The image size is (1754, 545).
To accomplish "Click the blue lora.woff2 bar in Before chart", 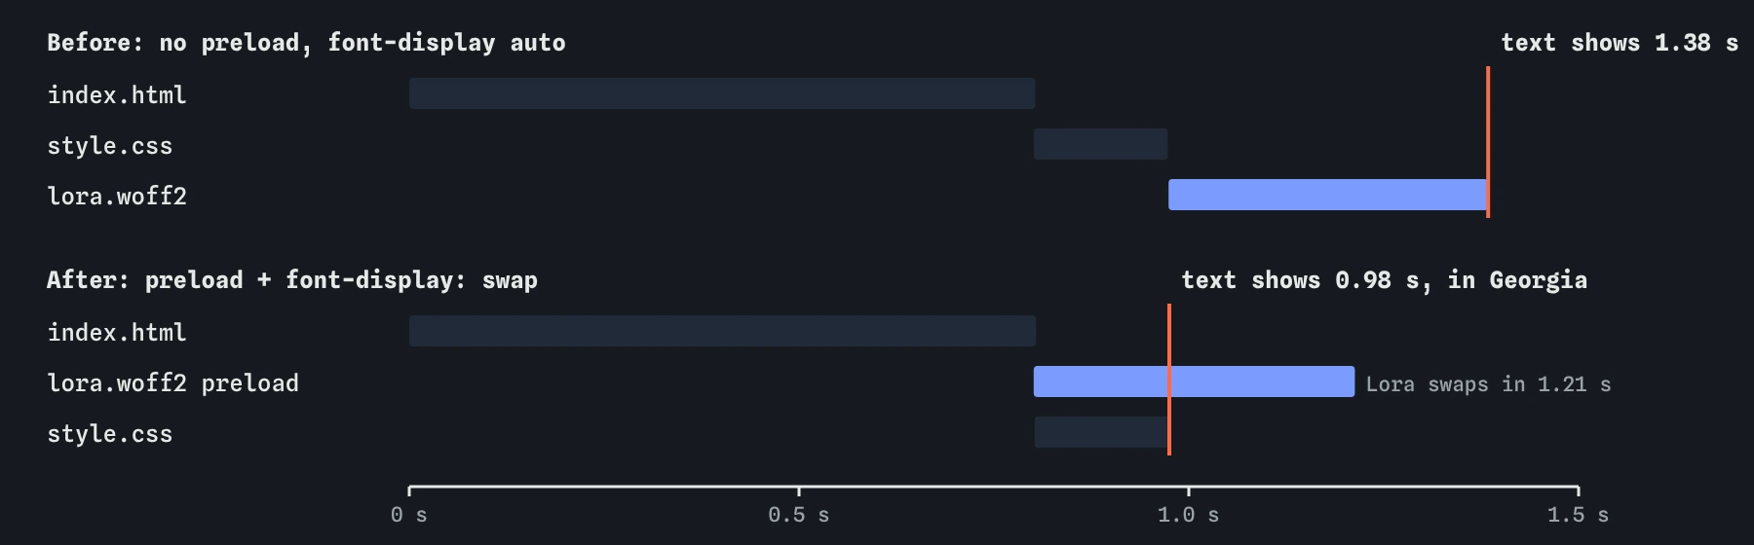I will click(x=1328, y=195).
